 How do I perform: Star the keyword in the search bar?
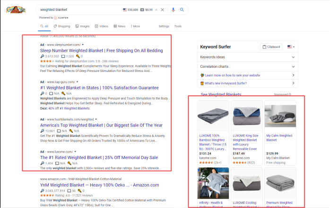[x=156, y=9]
